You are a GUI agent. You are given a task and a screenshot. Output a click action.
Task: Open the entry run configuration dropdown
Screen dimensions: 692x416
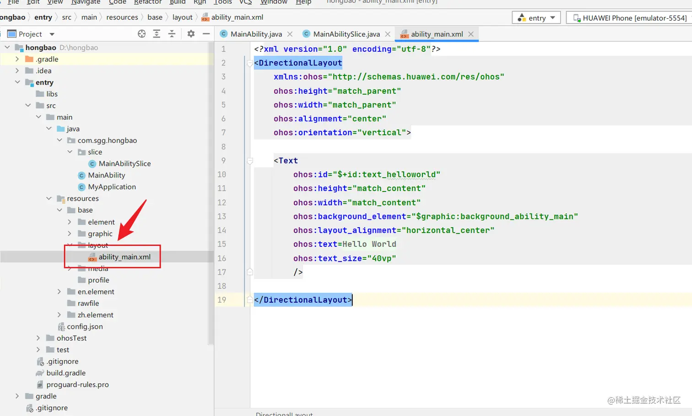tap(536, 18)
